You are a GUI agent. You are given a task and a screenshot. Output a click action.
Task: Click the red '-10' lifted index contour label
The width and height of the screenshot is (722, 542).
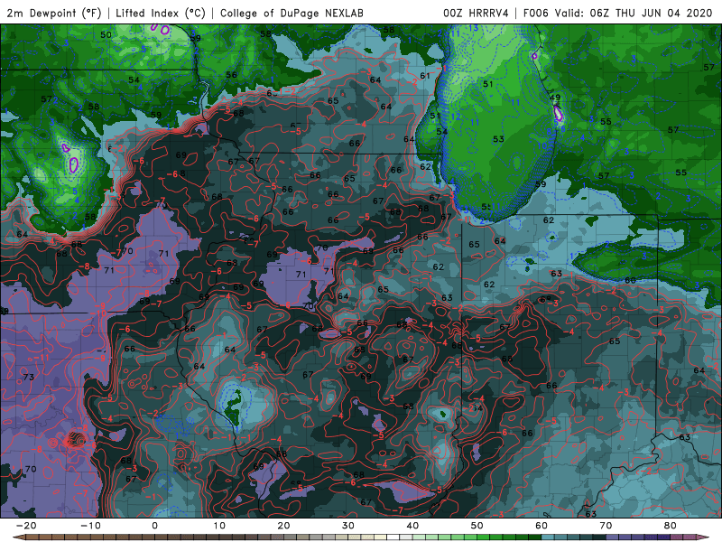pos(100,313)
